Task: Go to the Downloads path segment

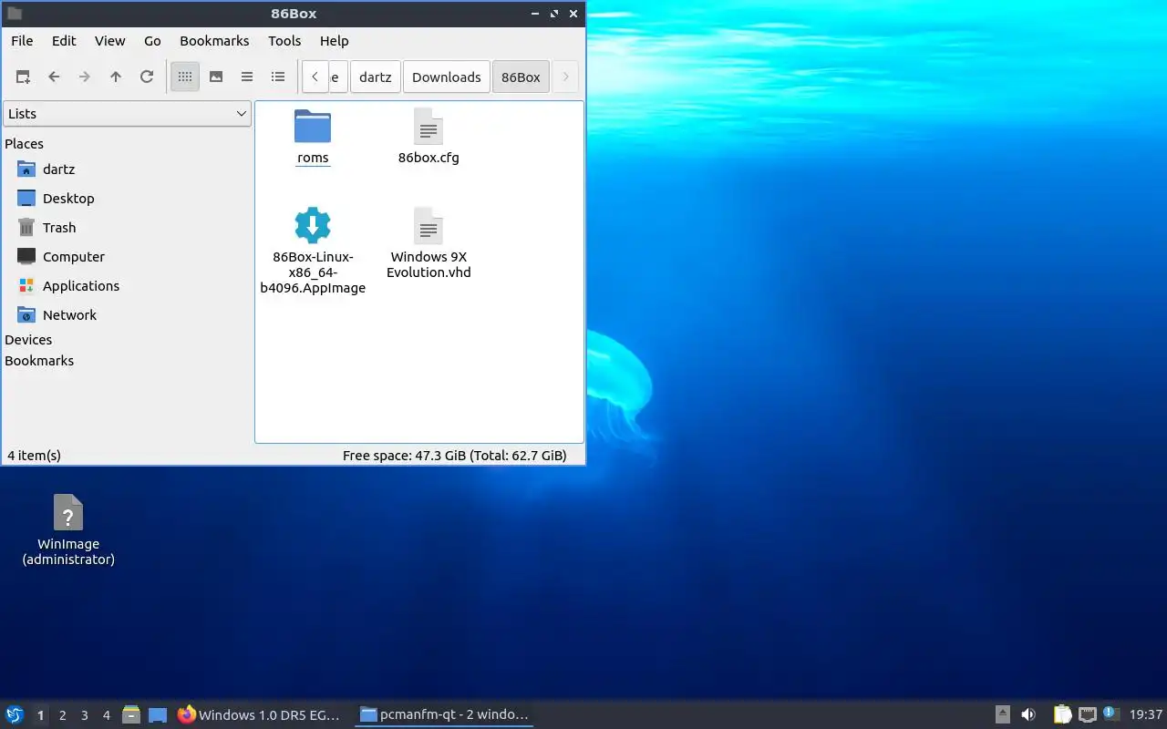Action: click(x=447, y=77)
